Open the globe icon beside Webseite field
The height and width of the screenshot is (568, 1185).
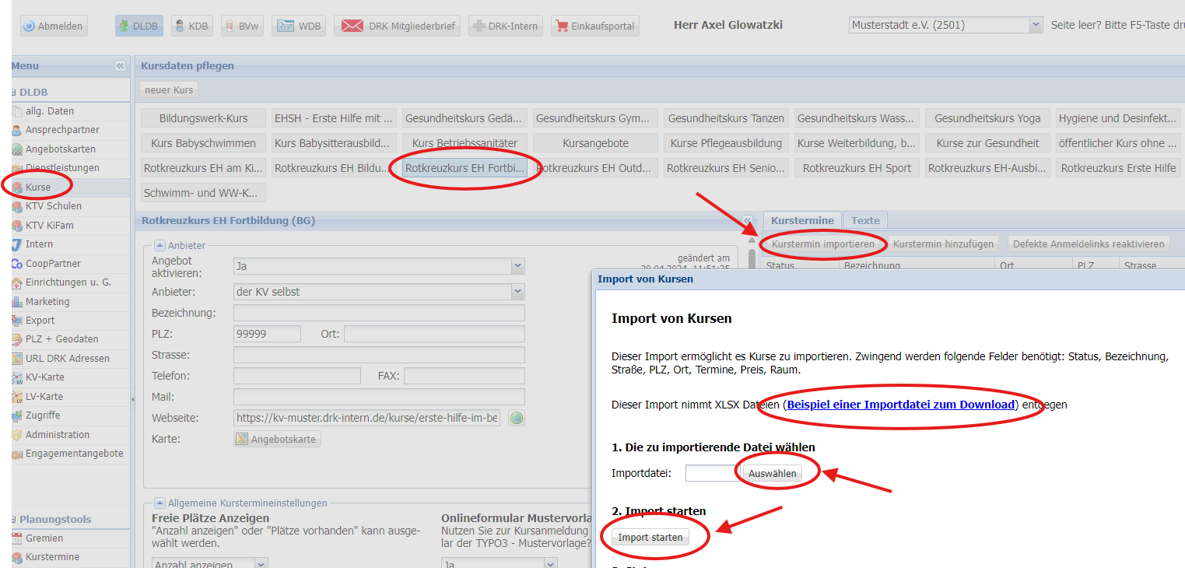[x=516, y=419]
